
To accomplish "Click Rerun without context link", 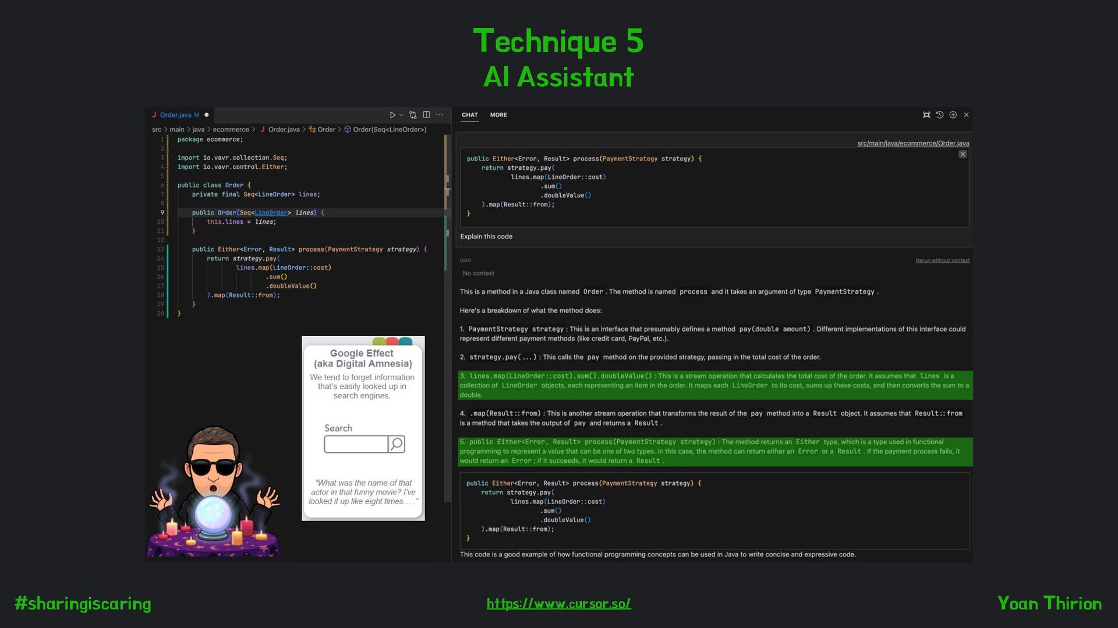I will pyautogui.click(x=942, y=261).
